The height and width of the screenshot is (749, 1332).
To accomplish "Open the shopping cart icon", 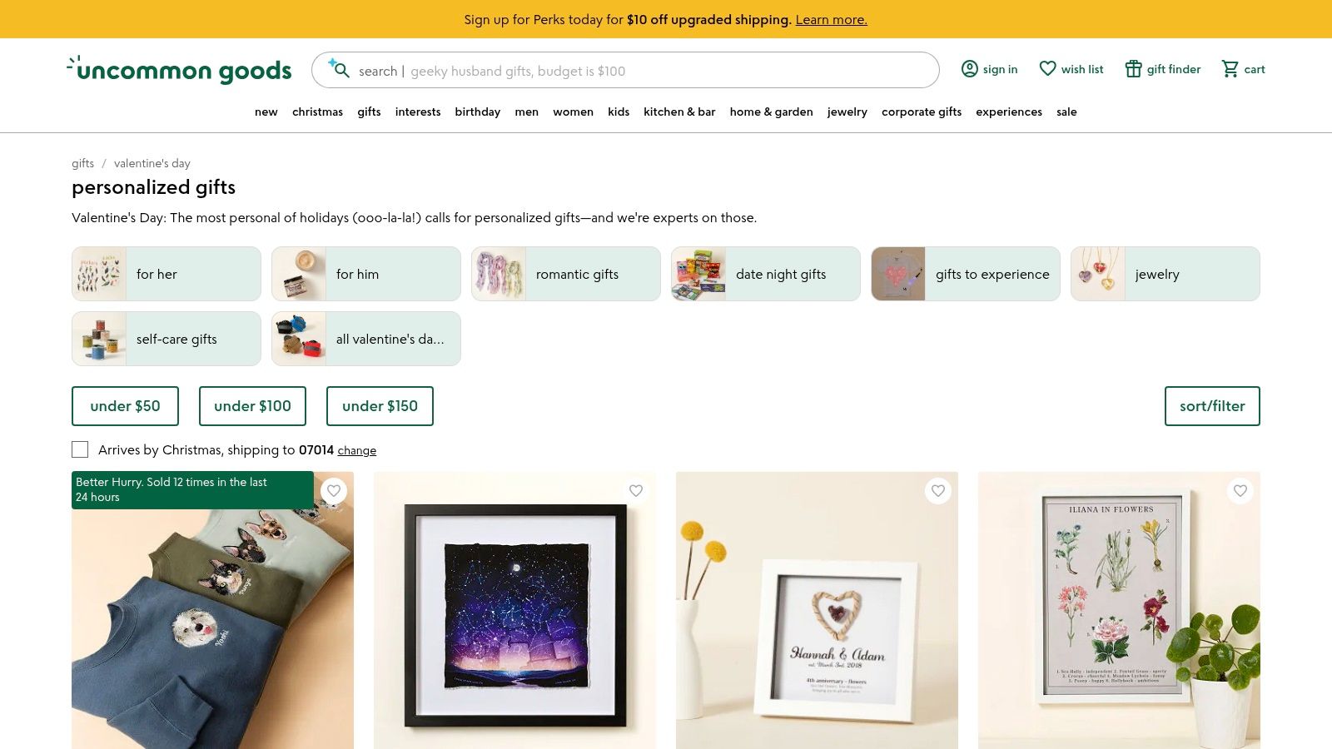I will coord(1230,69).
